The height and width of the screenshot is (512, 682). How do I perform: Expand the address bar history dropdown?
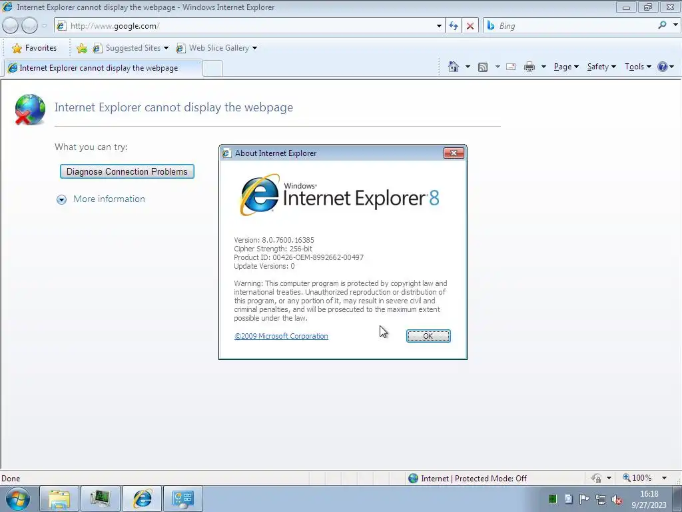pos(439,26)
